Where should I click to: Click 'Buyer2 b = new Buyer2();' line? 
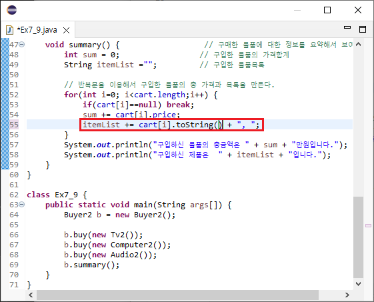point(119,215)
